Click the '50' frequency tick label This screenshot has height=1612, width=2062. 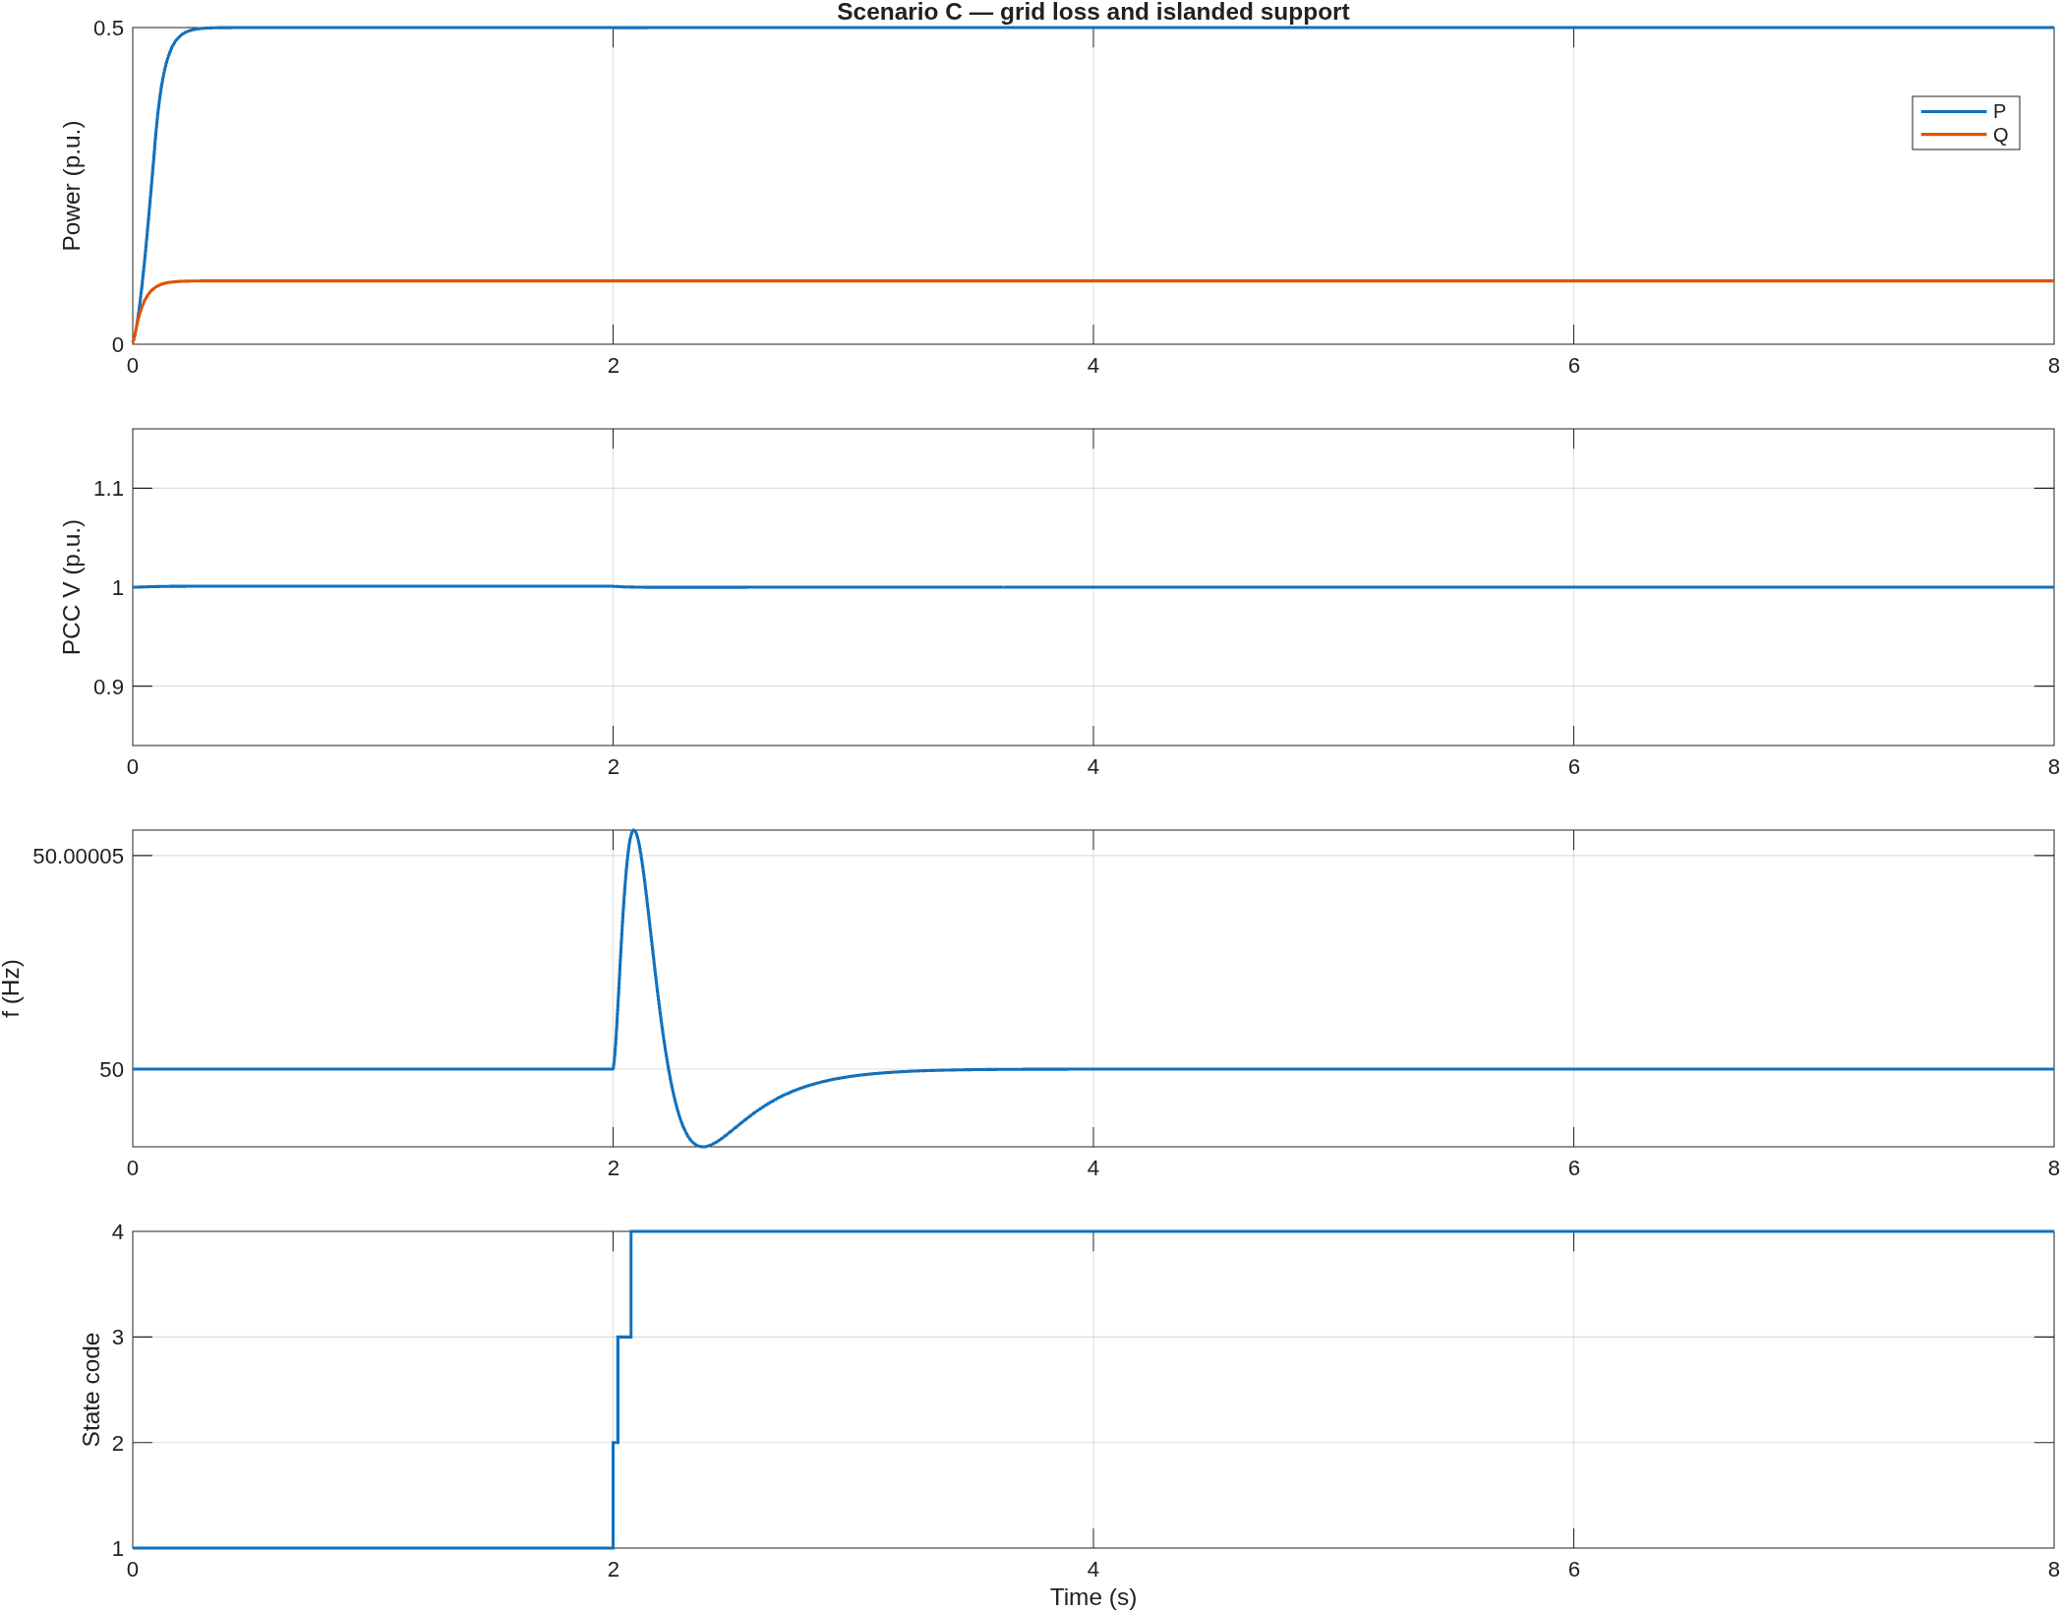pos(111,1069)
